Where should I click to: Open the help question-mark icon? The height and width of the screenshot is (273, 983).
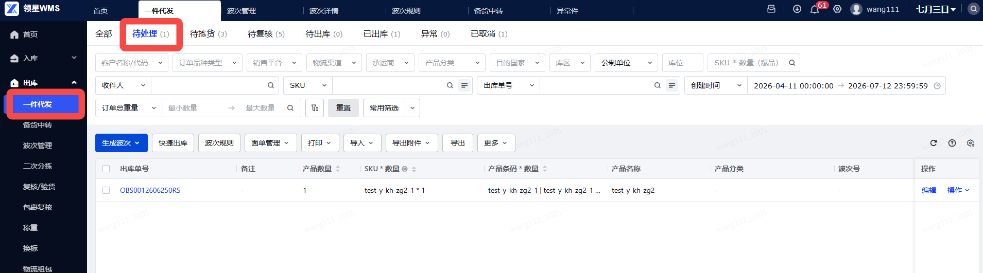click(x=952, y=143)
